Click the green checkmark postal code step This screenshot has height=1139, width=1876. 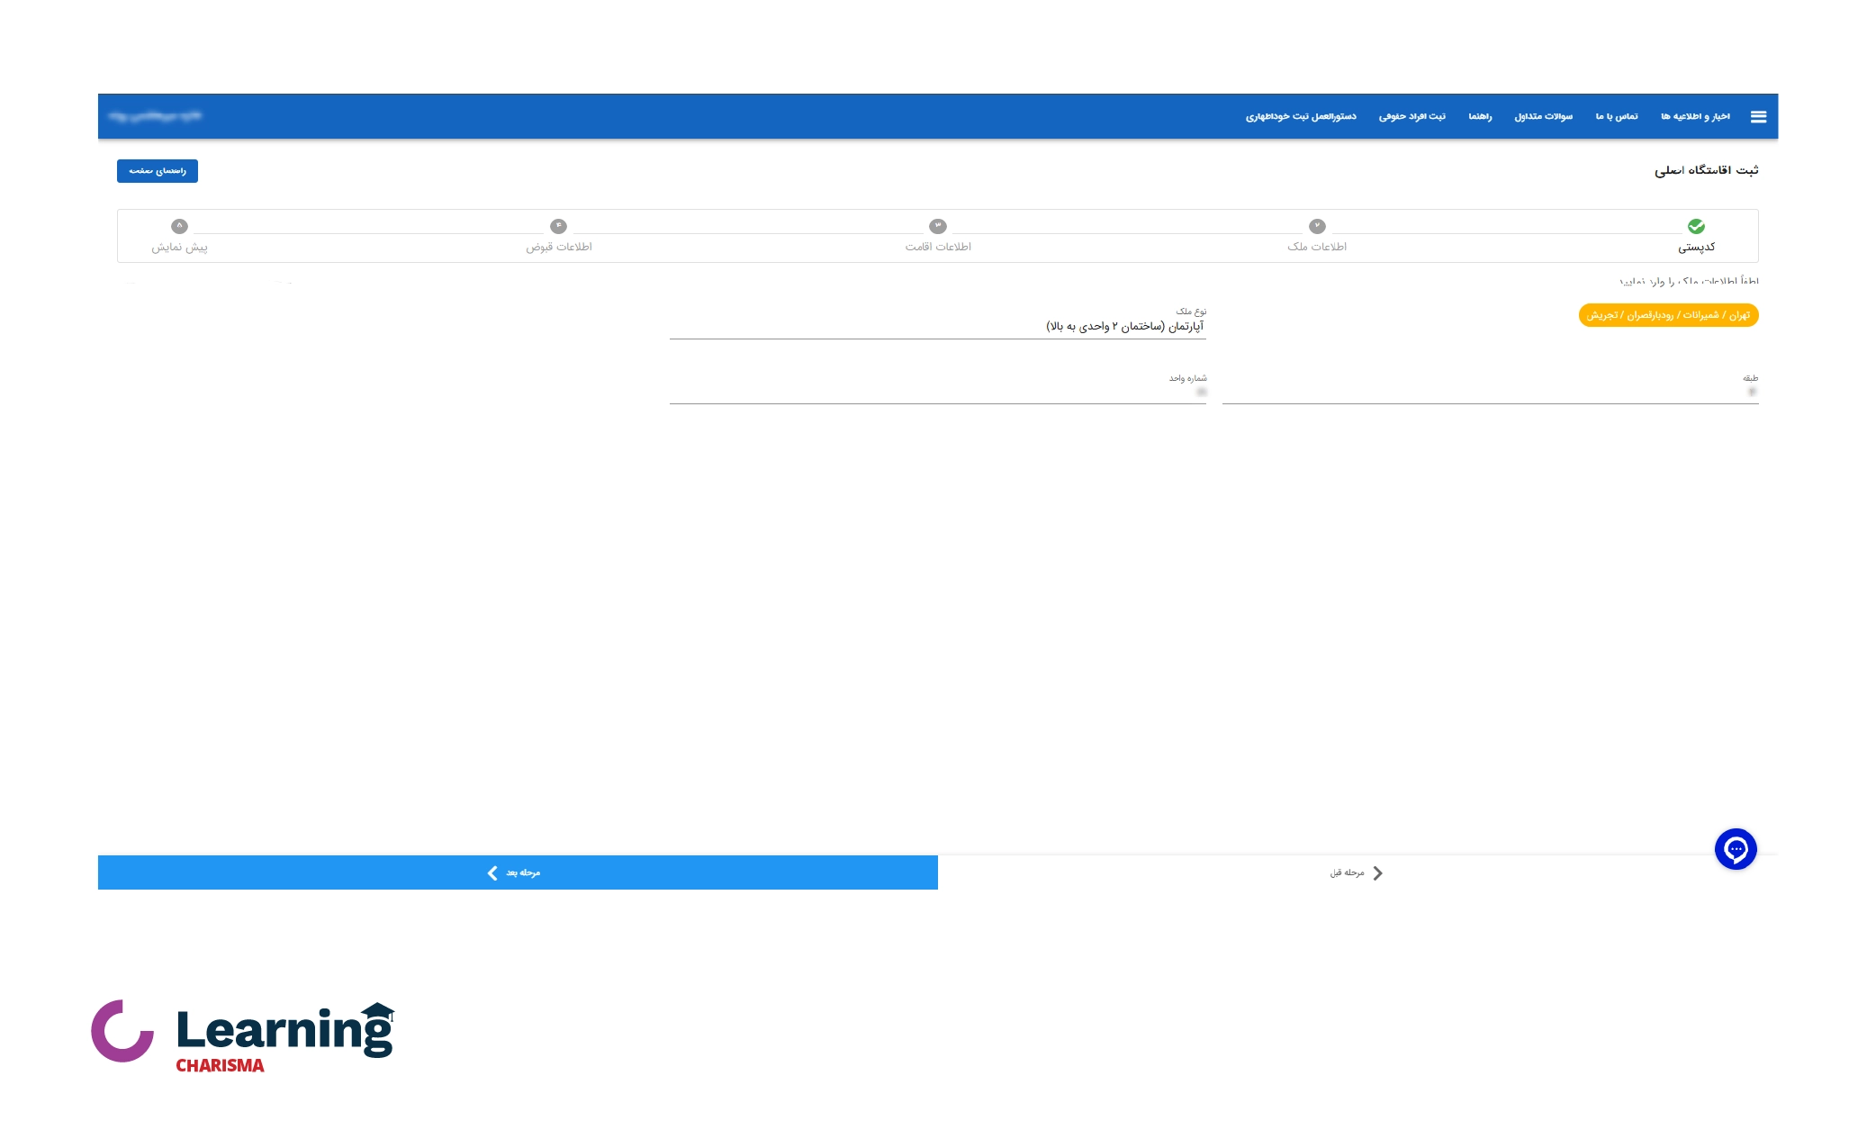[x=1696, y=226]
